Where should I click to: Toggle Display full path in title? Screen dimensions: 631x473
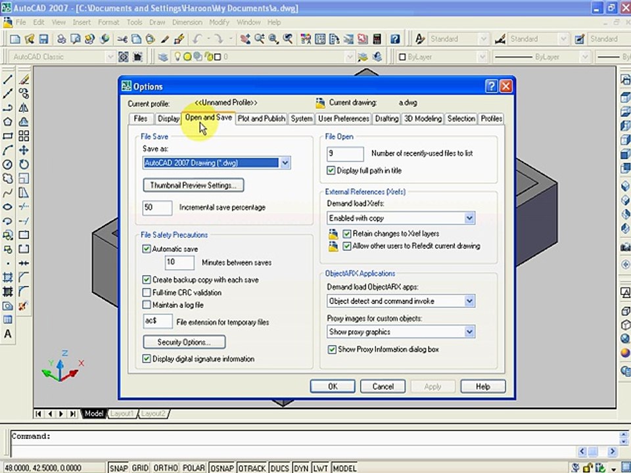331,171
